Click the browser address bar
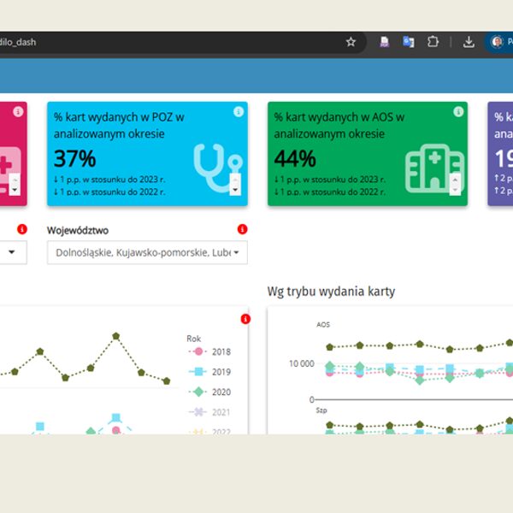513x513 pixels. [171, 42]
